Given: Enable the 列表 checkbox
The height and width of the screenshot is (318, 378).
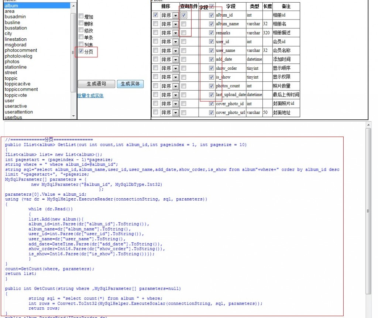Looking at the screenshot, I should [x=81, y=44].
